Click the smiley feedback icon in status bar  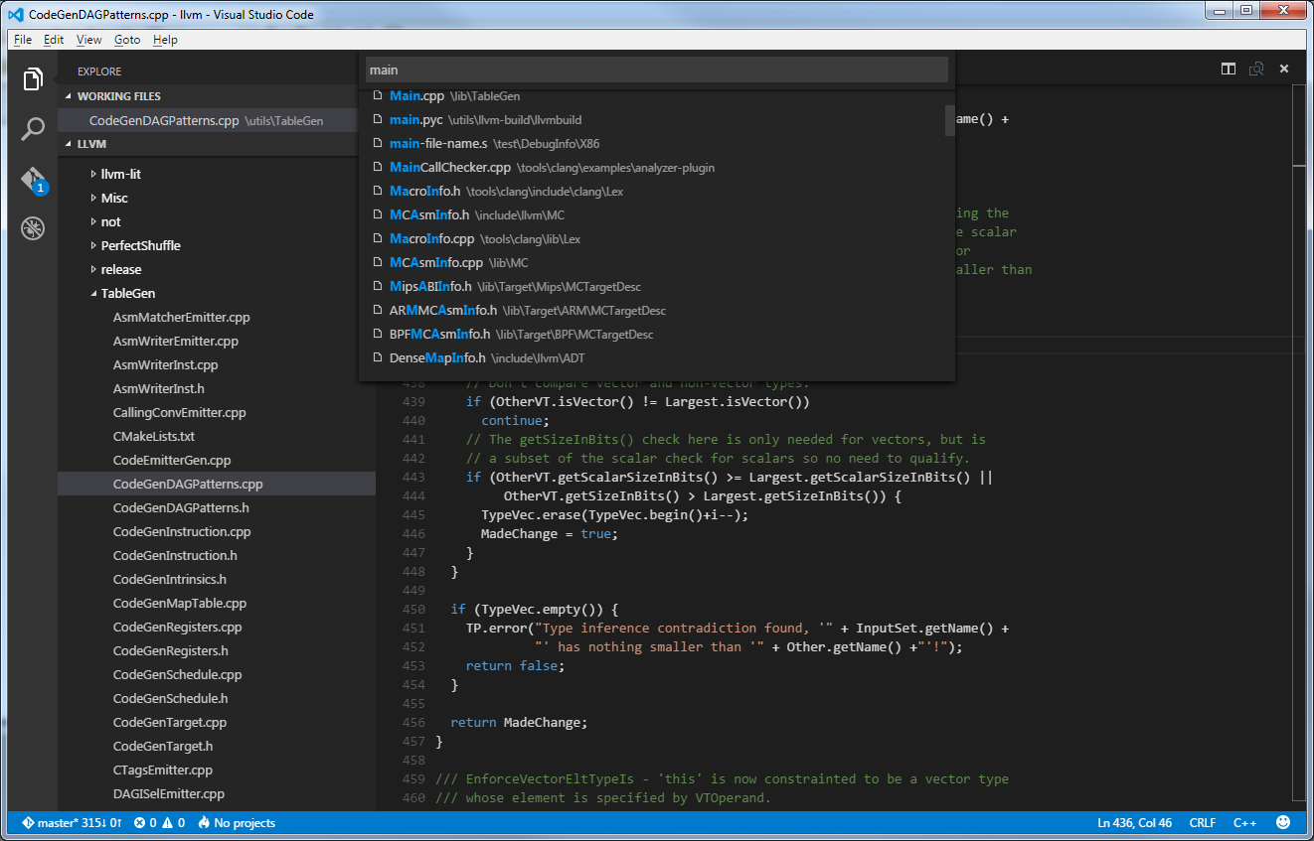click(x=1283, y=822)
